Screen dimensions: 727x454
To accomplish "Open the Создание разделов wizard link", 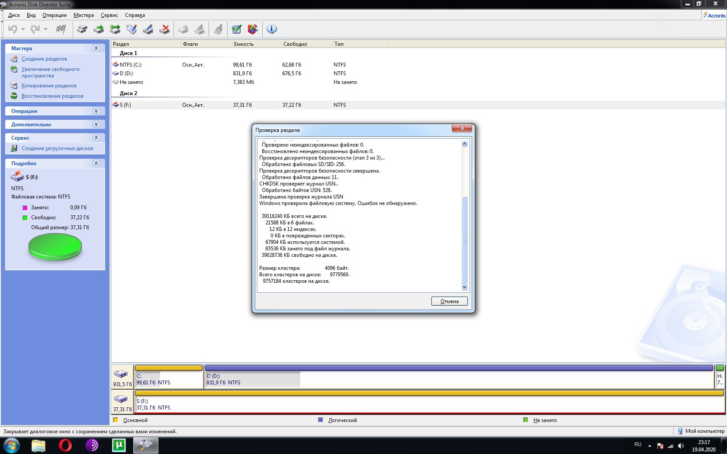I will pyautogui.click(x=44, y=59).
